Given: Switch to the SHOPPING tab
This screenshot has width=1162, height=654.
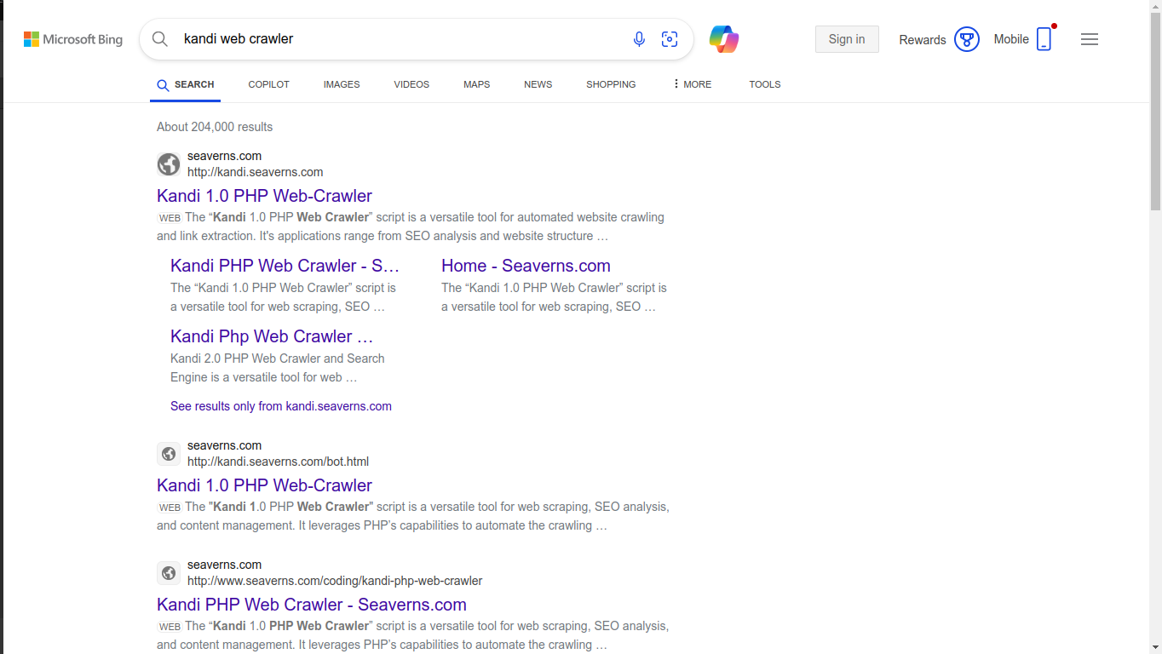Looking at the screenshot, I should pyautogui.click(x=611, y=84).
